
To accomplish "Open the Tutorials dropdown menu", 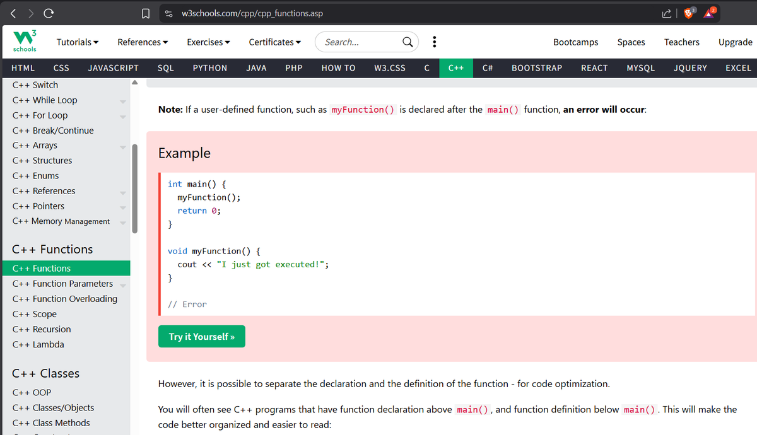I will pyautogui.click(x=78, y=42).
